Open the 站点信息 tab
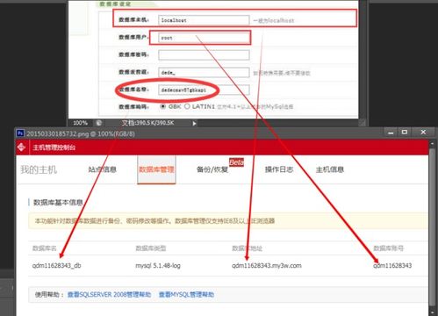 pos(103,169)
